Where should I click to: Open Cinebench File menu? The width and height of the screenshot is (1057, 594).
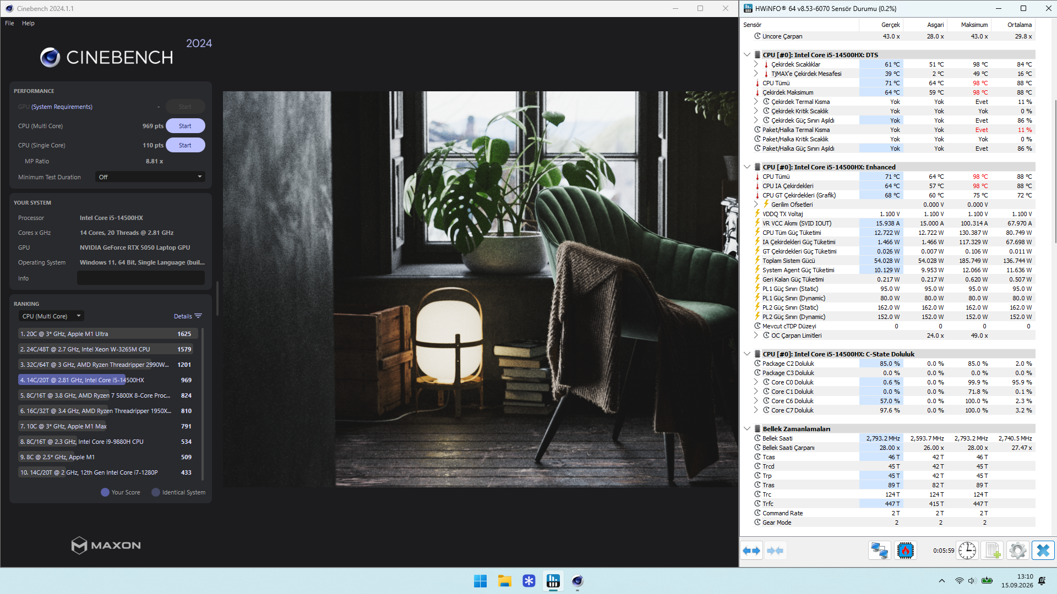click(9, 23)
